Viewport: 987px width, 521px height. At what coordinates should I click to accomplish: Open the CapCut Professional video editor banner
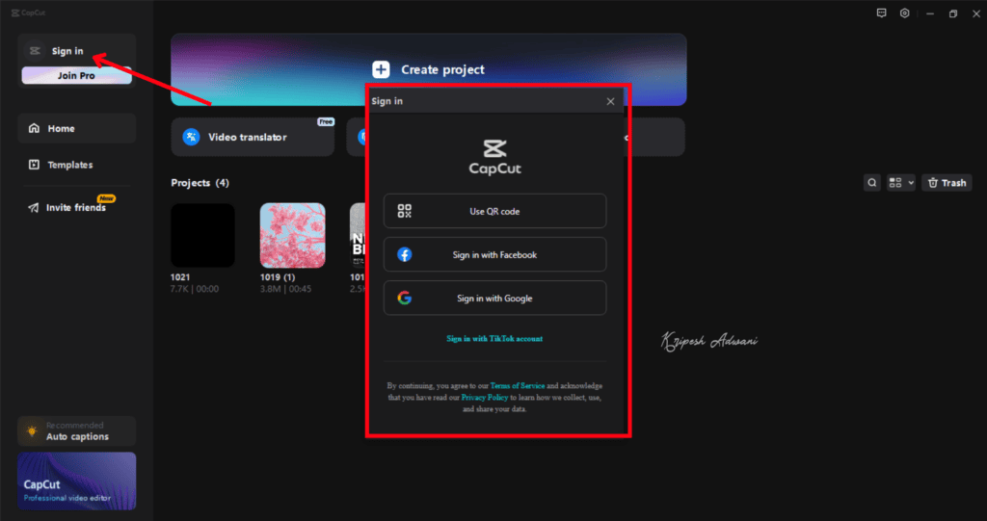coord(77,481)
